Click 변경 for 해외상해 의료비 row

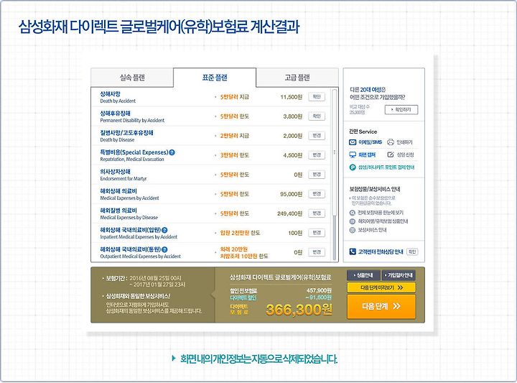(317, 194)
